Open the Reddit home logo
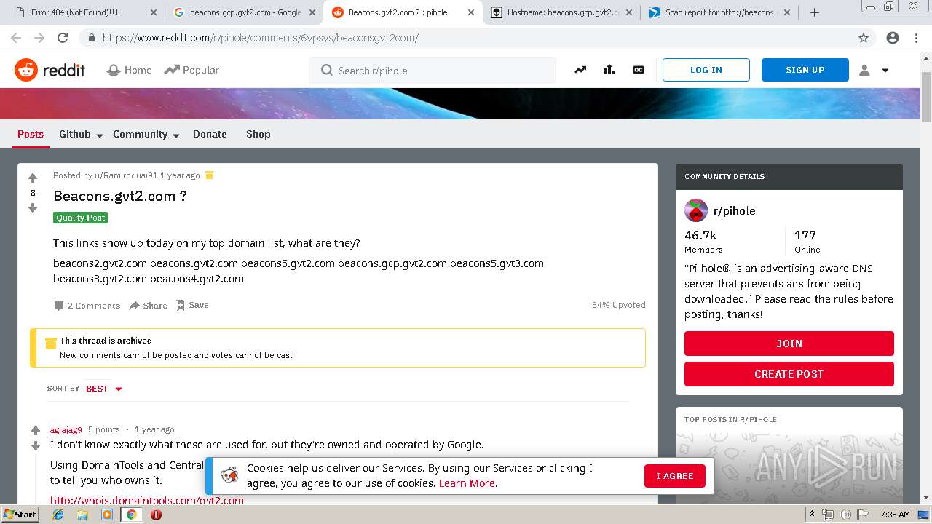The width and height of the screenshot is (932, 524). tap(50, 70)
